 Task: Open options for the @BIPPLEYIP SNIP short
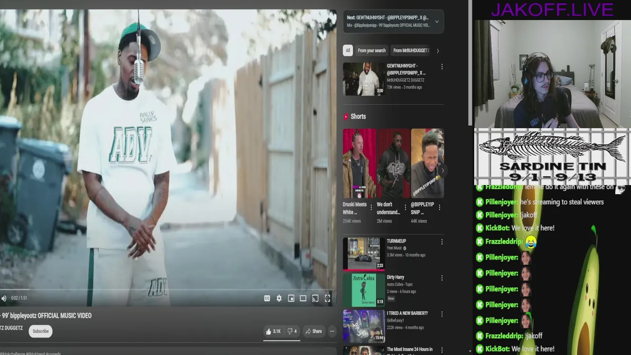(x=439, y=208)
